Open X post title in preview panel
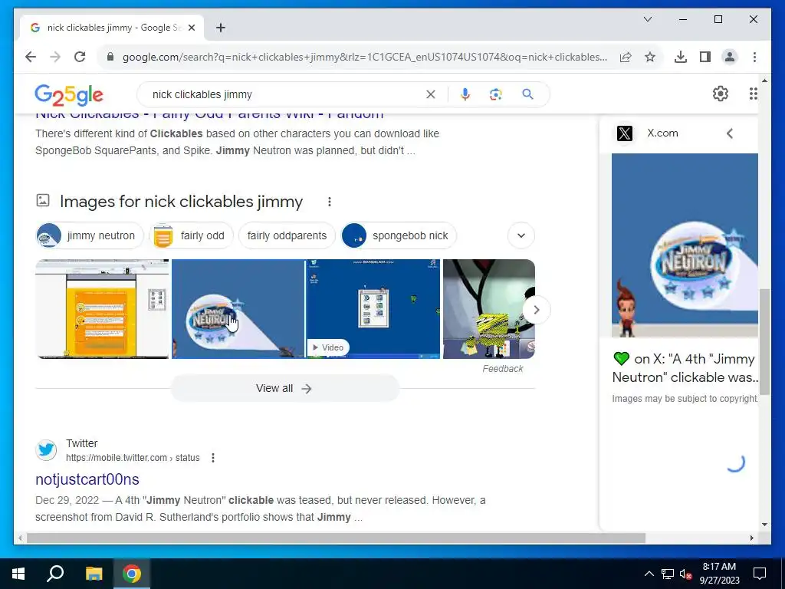 [x=685, y=368]
